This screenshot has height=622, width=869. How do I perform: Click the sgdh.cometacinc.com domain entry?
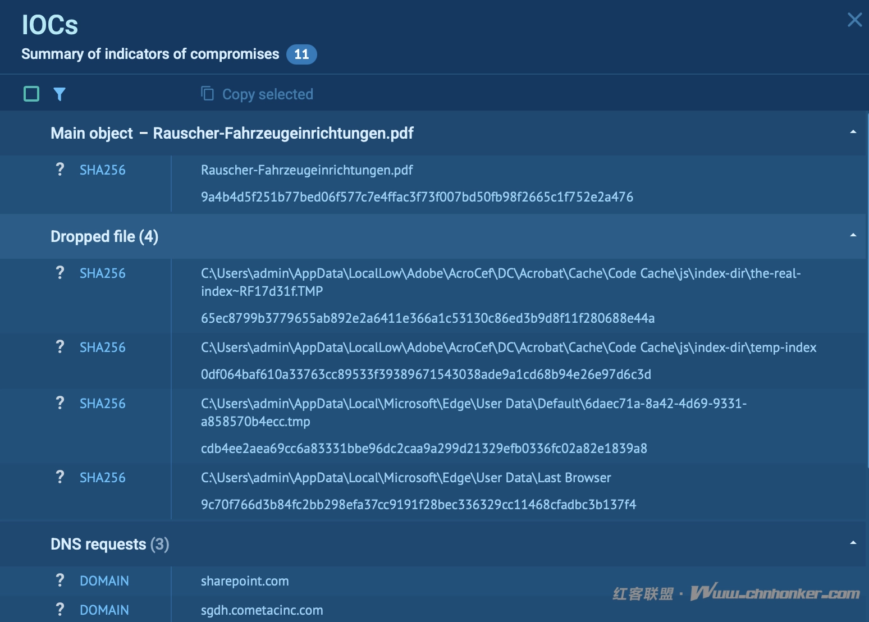(x=262, y=610)
